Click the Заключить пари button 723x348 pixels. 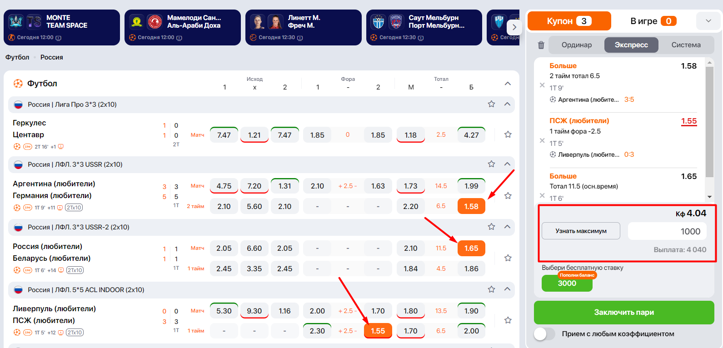coord(623,313)
